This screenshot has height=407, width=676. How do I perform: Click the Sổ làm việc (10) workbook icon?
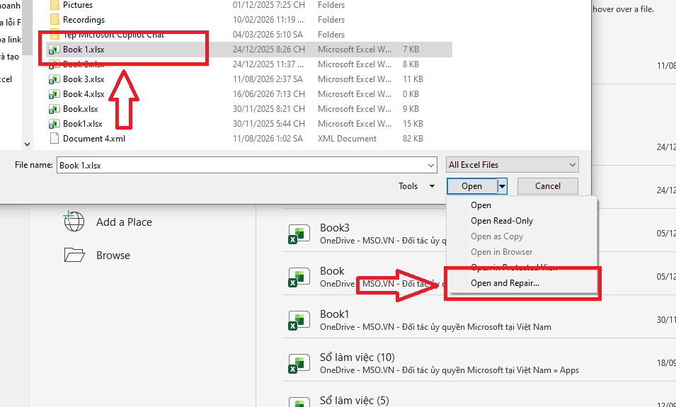(299, 363)
